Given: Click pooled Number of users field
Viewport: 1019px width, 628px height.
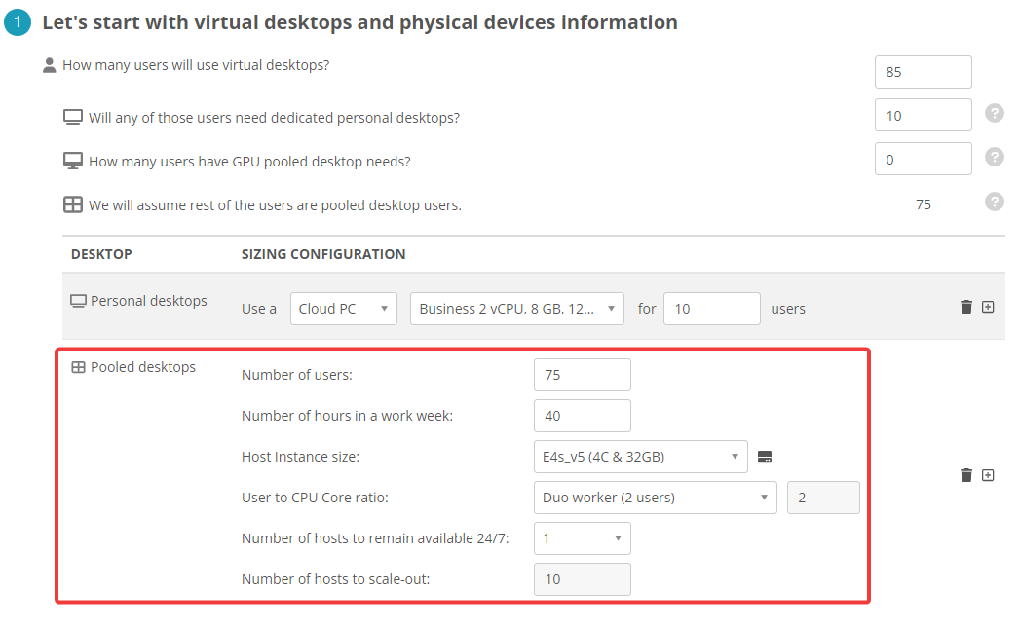Looking at the screenshot, I should point(582,375).
